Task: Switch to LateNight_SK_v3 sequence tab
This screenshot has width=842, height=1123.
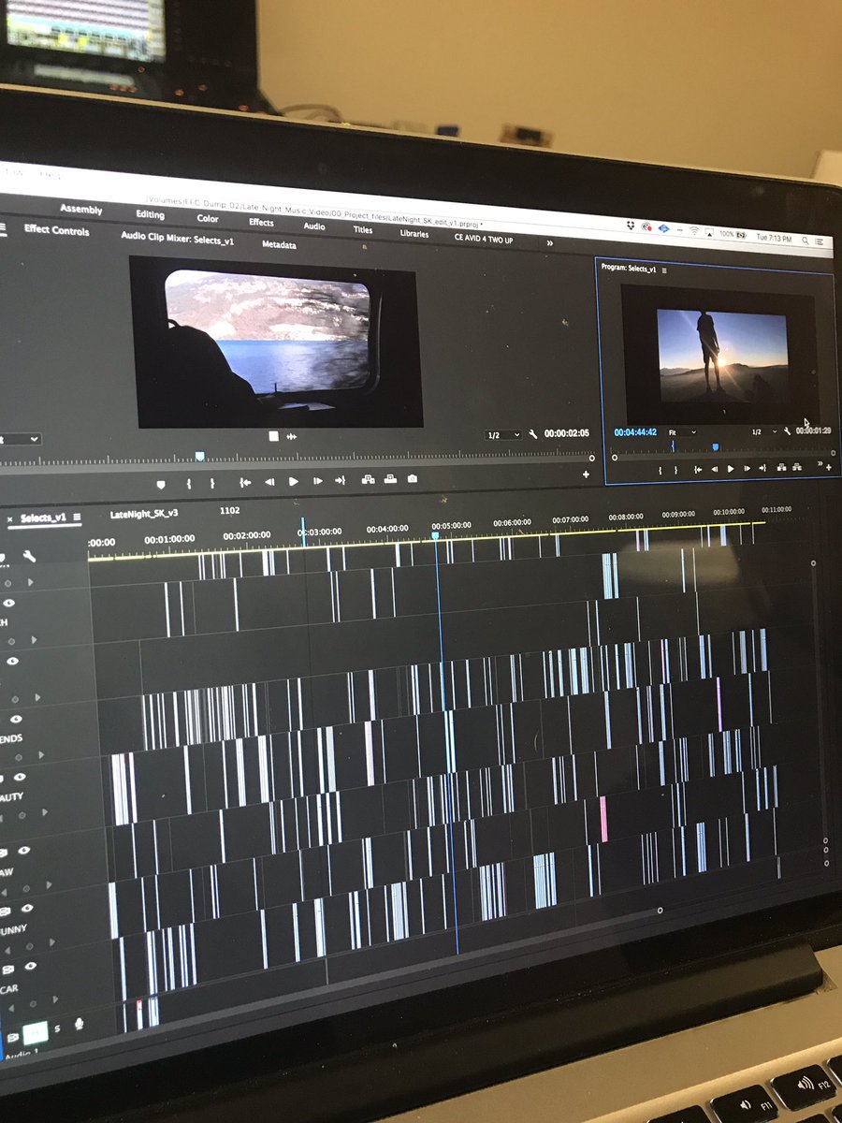Action: [144, 515]
